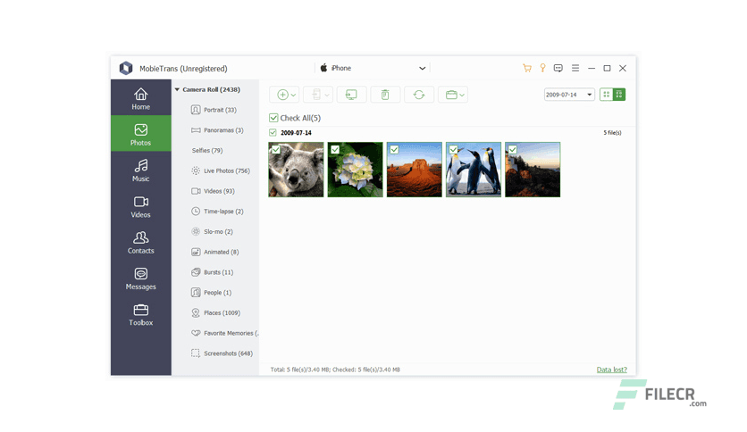Viewport: 747px width, 432px height.
Task: Select the desert landscape thumbnail
Action: click(x=414, y=170)
